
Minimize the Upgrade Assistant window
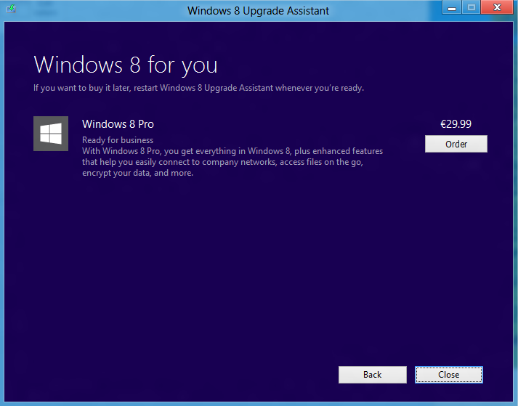(452, 8)
